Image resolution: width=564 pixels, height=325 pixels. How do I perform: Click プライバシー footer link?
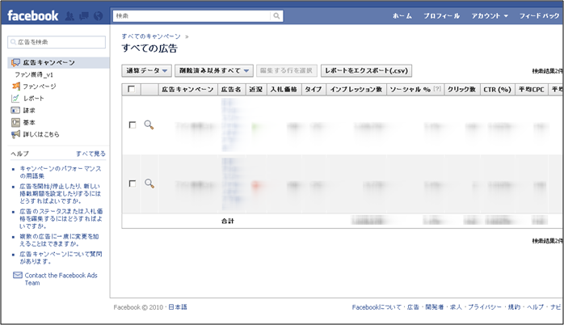[485, 307]
